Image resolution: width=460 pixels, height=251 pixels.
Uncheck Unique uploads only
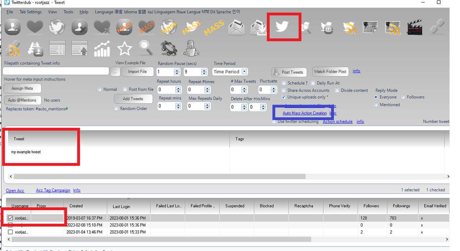click(284, 97)
